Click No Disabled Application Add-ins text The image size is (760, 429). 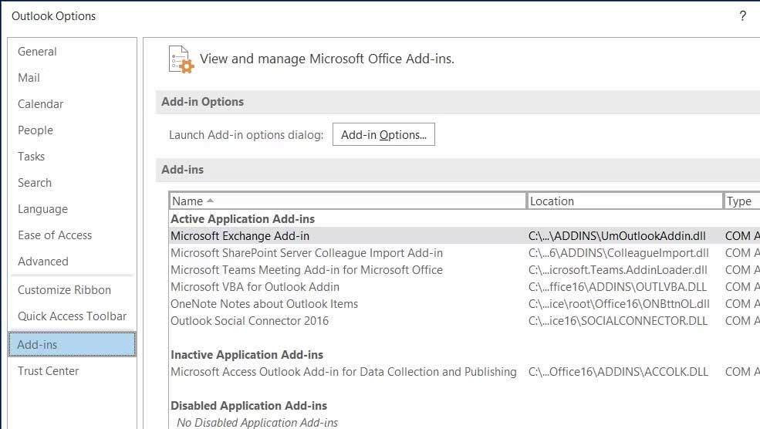[x=257, y=422]
